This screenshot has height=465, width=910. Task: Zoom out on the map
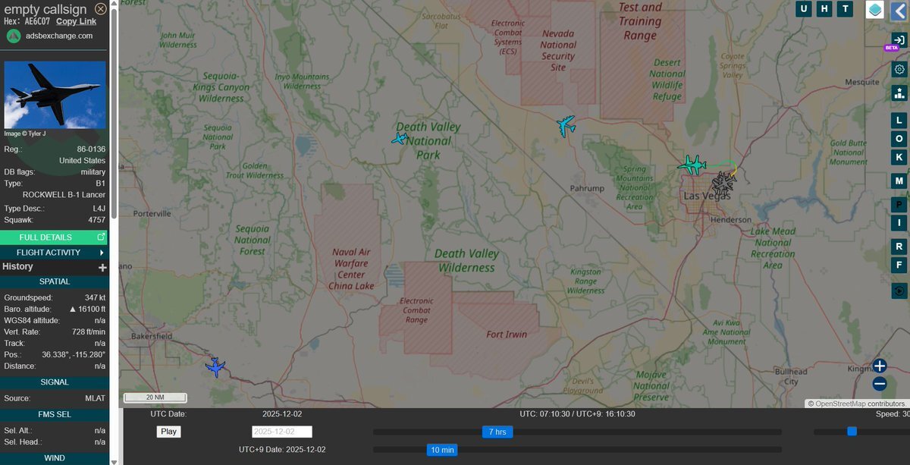click(x=879, y=384)
